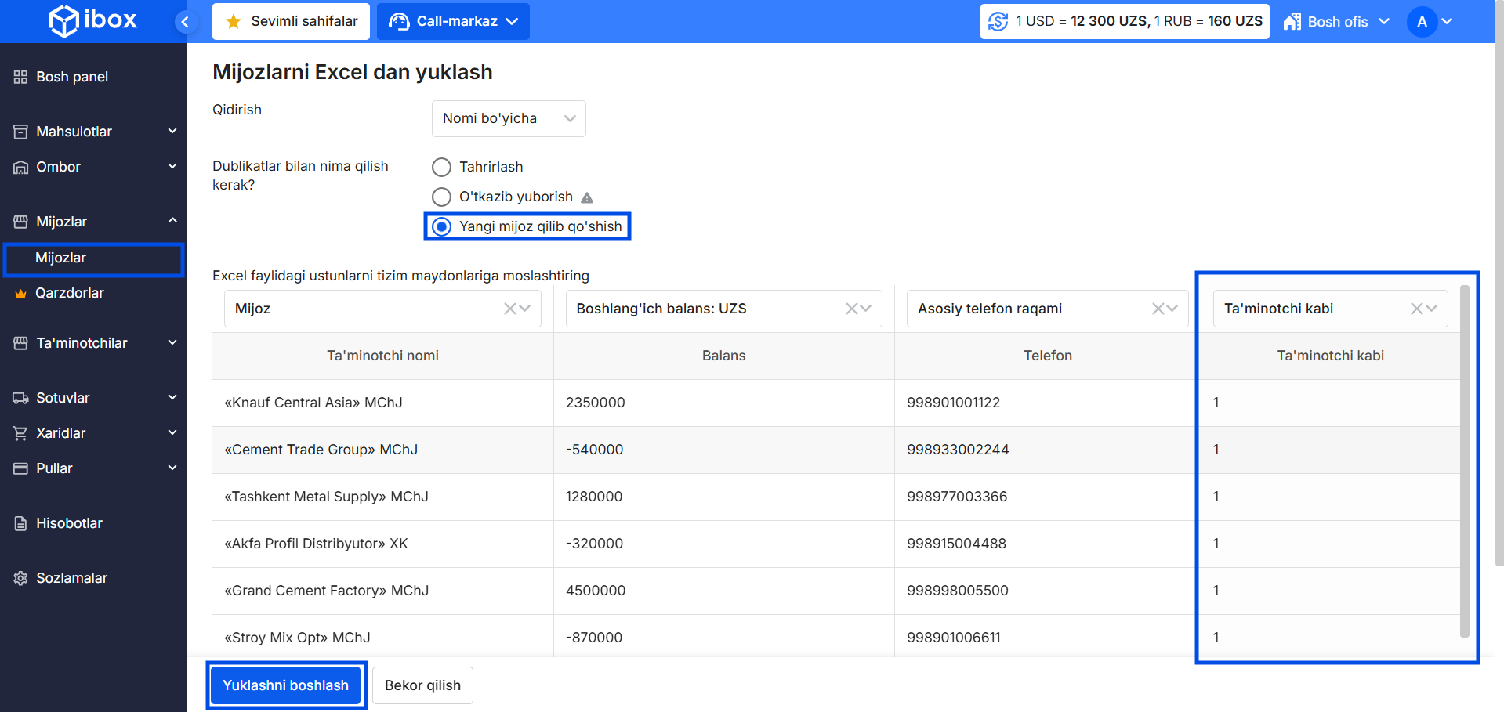Viewport: 1504px width, 712px height.
Task: Open the Sevimli sahifalar favorites button
Action: pos(291,21)
